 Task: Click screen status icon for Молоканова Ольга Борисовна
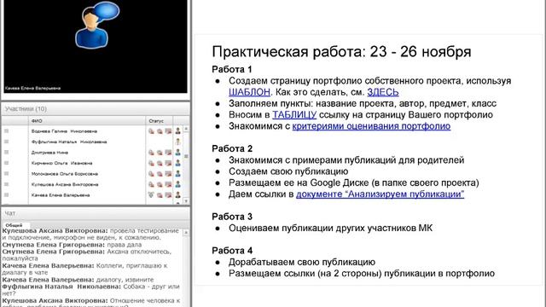coord(168,174)
